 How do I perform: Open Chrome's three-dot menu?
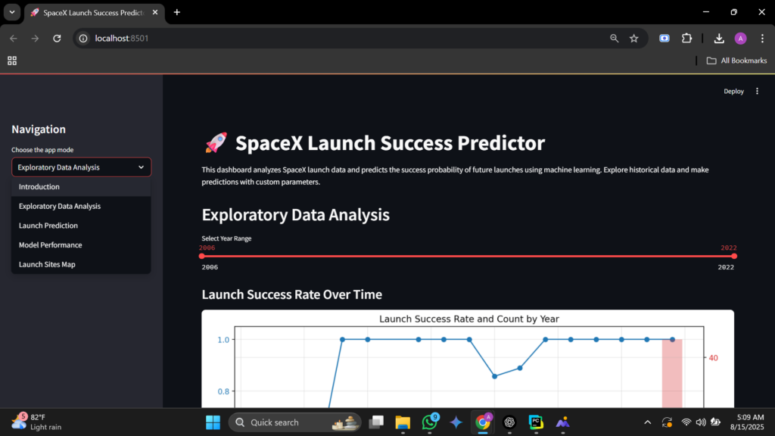coord(762,38)
